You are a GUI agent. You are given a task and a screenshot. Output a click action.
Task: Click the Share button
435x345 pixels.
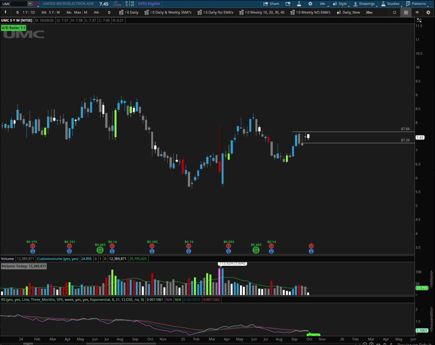pos(271,4)
